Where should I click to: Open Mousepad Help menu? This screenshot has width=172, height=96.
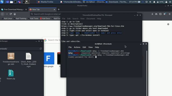pyautogui.click(x=99, y=19)
